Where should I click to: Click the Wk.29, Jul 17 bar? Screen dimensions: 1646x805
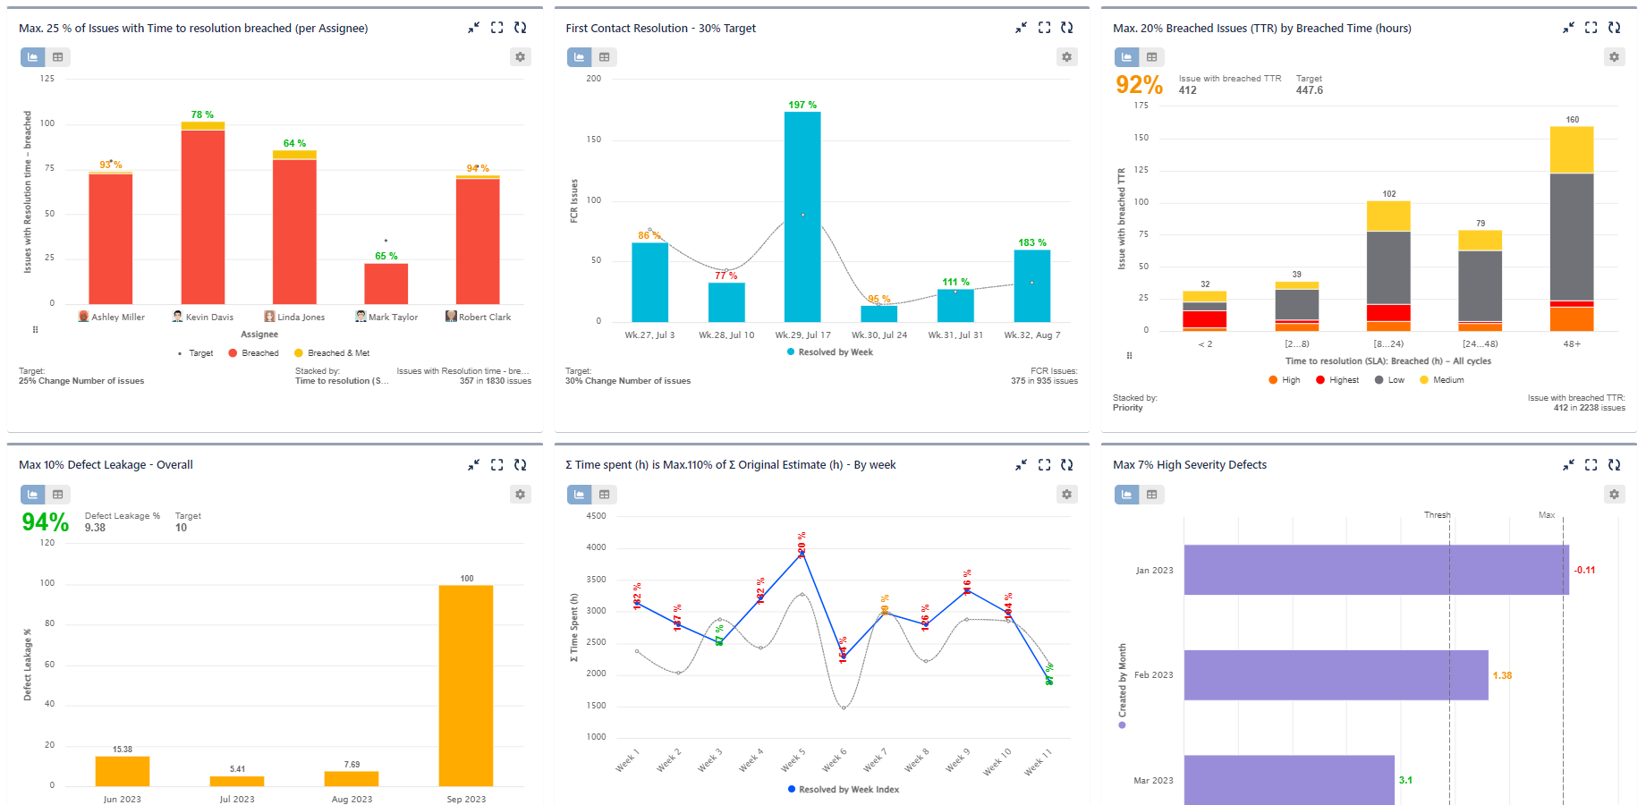coord(802,216)
